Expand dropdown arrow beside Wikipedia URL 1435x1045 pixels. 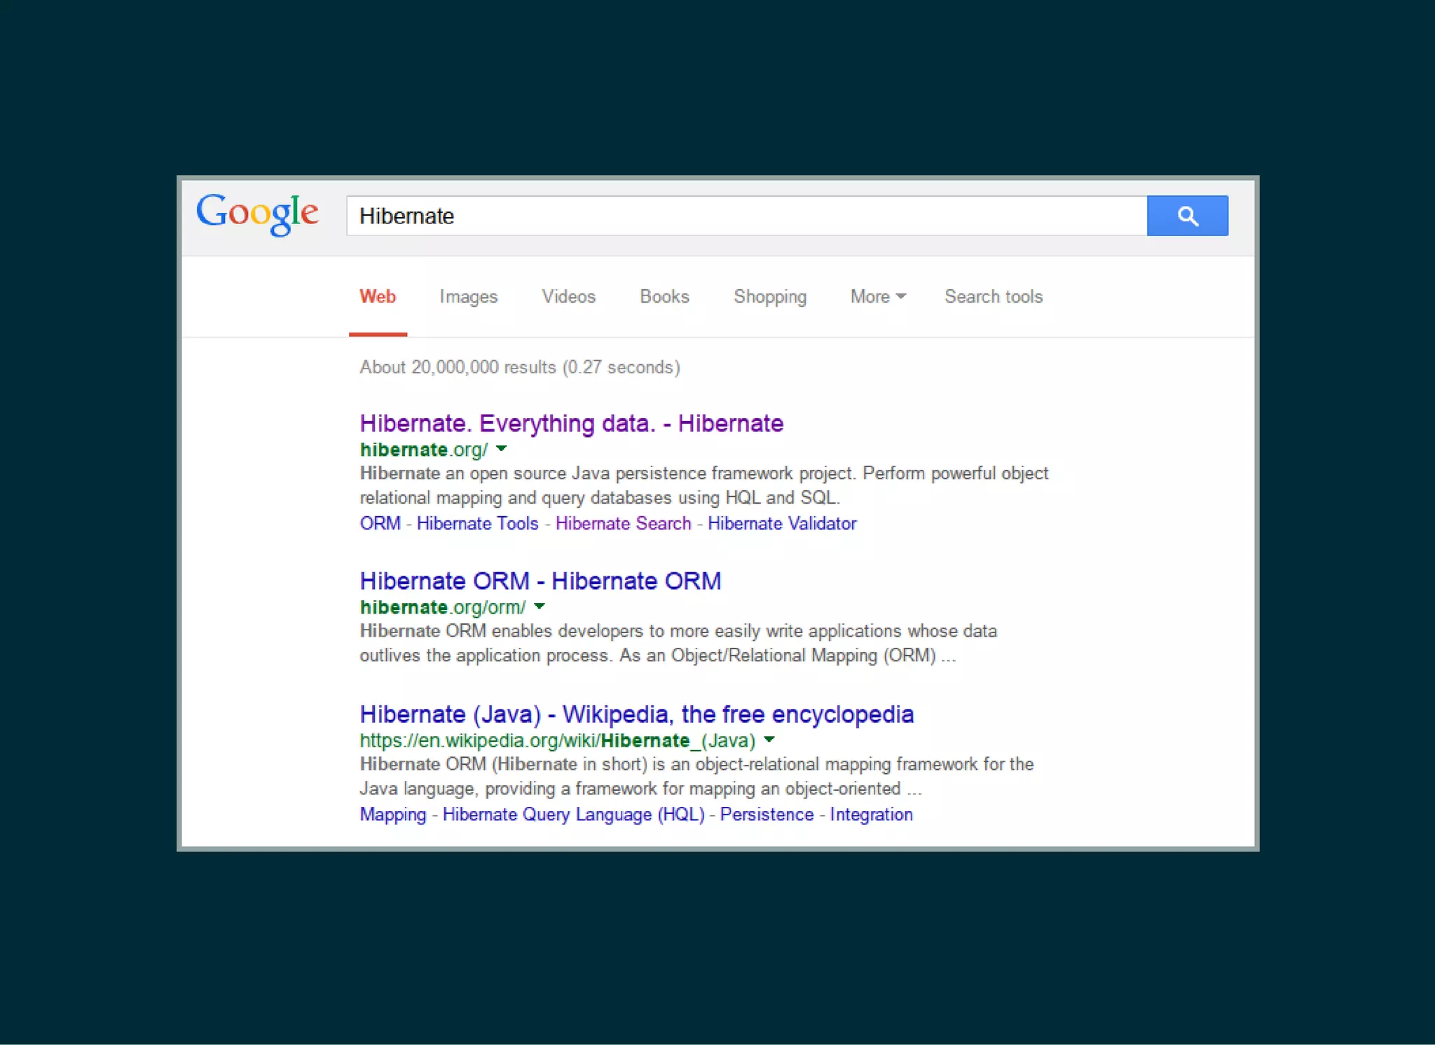[x=769, y=740]
